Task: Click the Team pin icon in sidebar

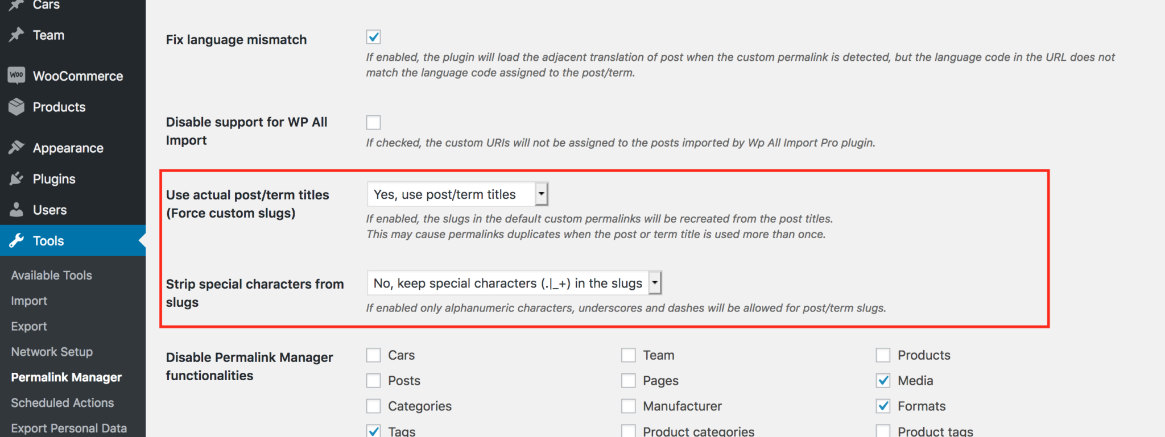Action: 16,35
